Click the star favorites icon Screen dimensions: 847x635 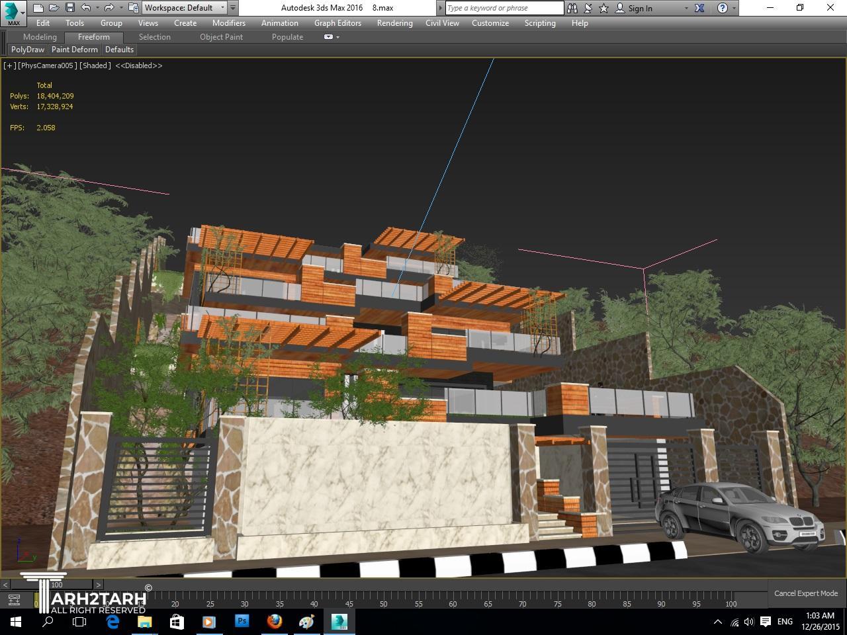point(603,8)
